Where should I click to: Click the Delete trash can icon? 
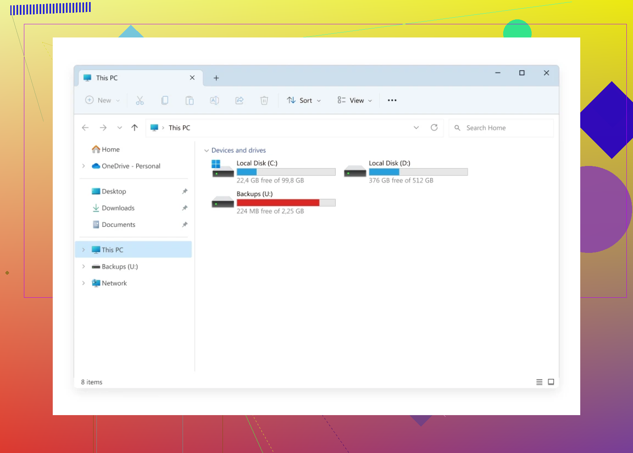point(264,100)
